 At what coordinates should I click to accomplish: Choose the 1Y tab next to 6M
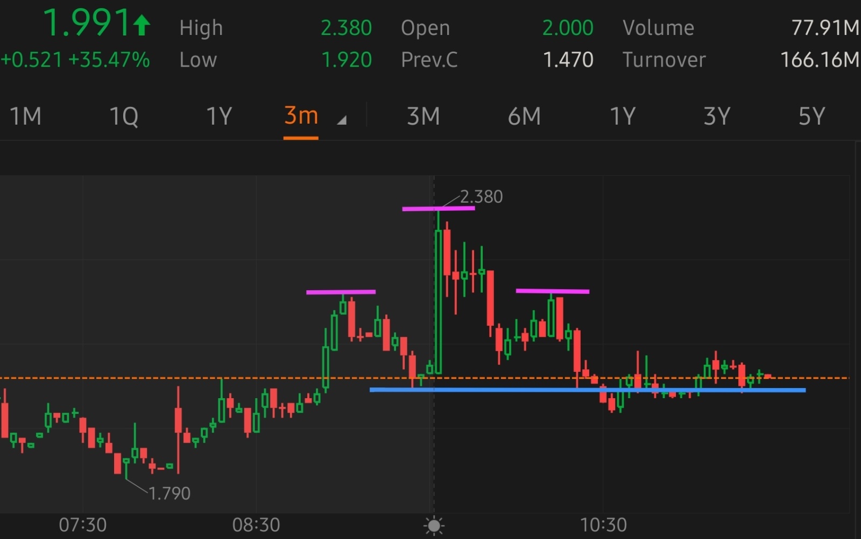(x=623, y=116)
